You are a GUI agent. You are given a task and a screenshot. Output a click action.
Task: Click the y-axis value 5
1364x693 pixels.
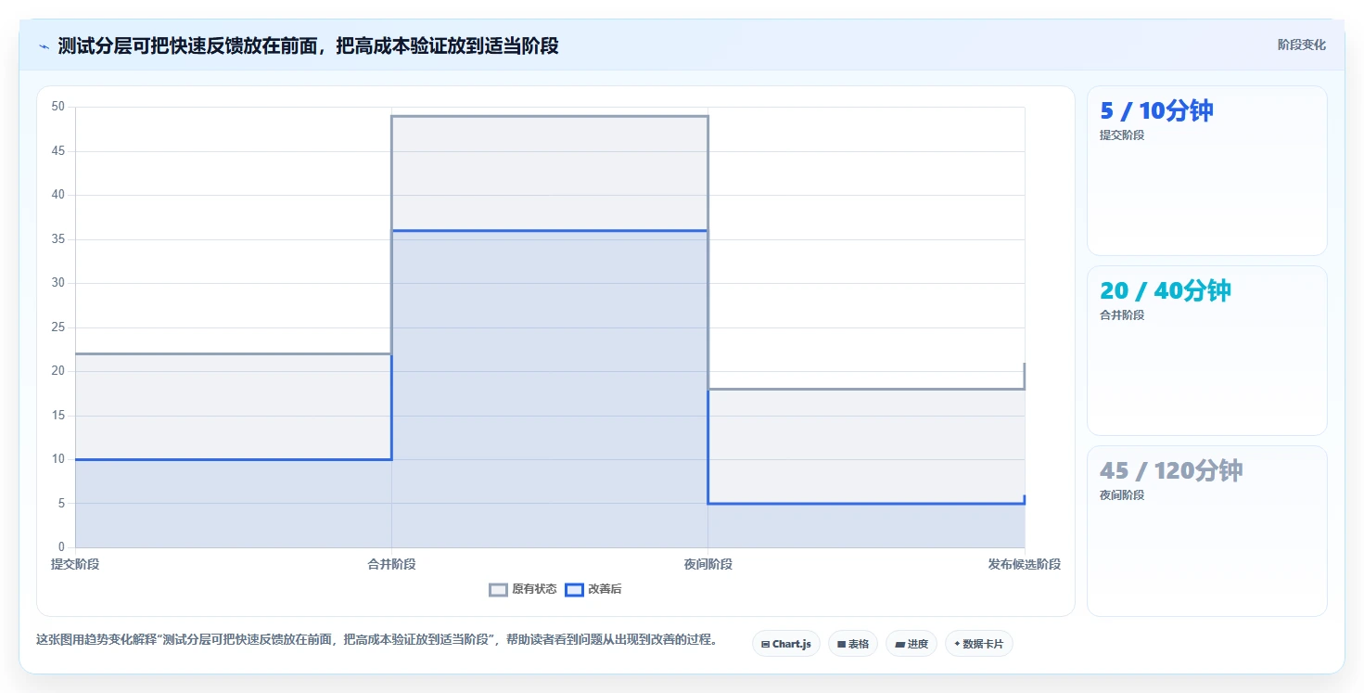click(61, 504)
